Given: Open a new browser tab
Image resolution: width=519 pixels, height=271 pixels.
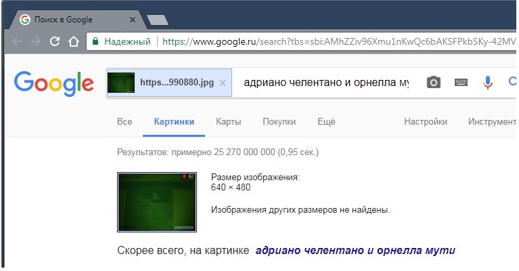Looking at the screenshot, I should [158, 20].
